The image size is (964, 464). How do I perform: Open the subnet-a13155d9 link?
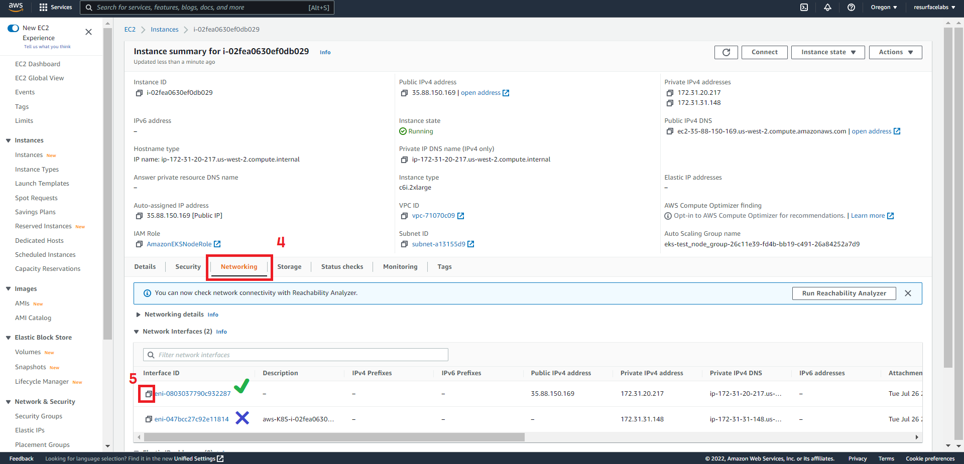click(x=443, y=244)
